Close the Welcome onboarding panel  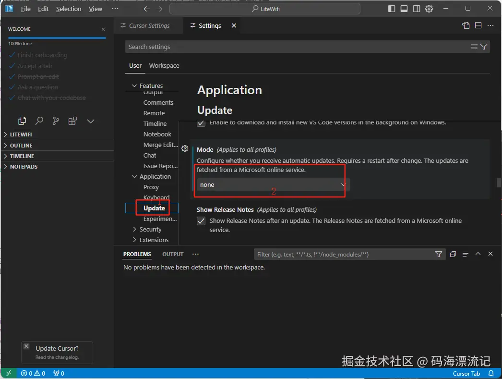(x=103, y=29)
